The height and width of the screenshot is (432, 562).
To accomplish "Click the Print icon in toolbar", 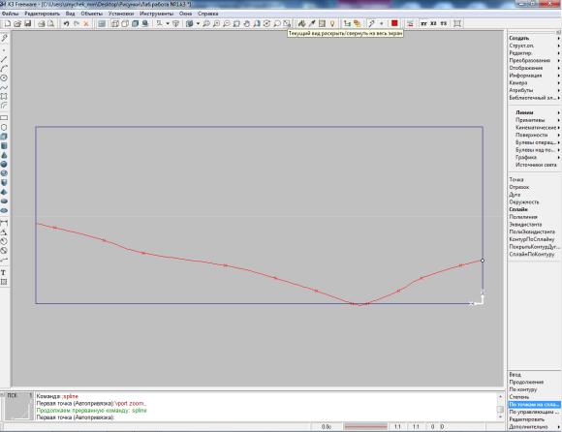I will tap(42, 23).
